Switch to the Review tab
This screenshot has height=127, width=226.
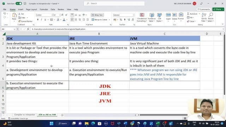click(61, 10)
